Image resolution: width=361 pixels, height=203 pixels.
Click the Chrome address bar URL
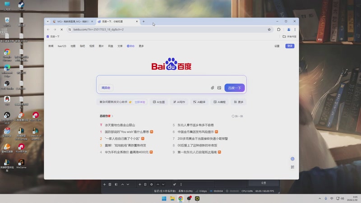[x=98, y=29]
